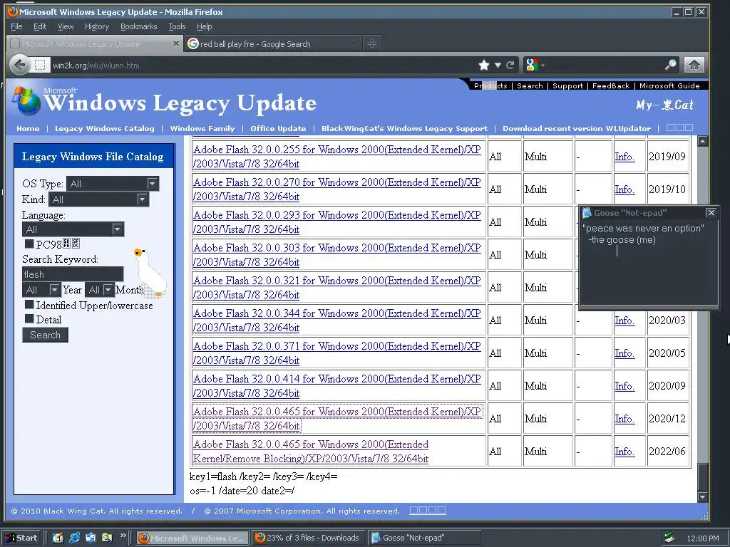
Task: Launch Internet Explorer from quick launch
Action: [74, 538]
